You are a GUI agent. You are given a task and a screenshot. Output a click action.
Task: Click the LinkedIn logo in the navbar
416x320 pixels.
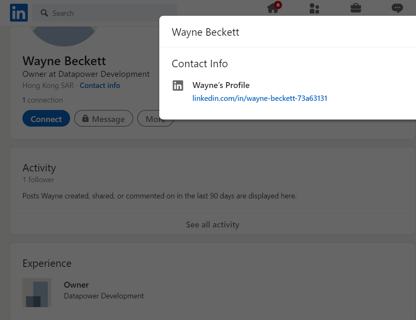click(19, 12)
